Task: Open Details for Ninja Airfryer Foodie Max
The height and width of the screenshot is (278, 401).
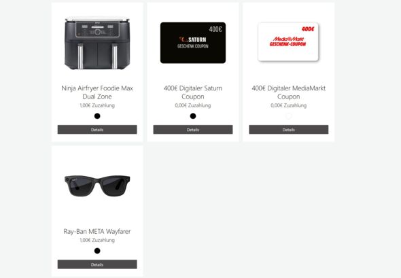Action: pos(97,130)
